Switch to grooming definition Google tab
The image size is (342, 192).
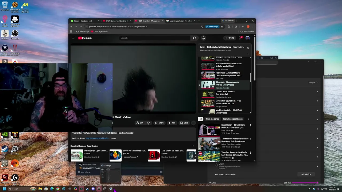[x=181, y=21]
